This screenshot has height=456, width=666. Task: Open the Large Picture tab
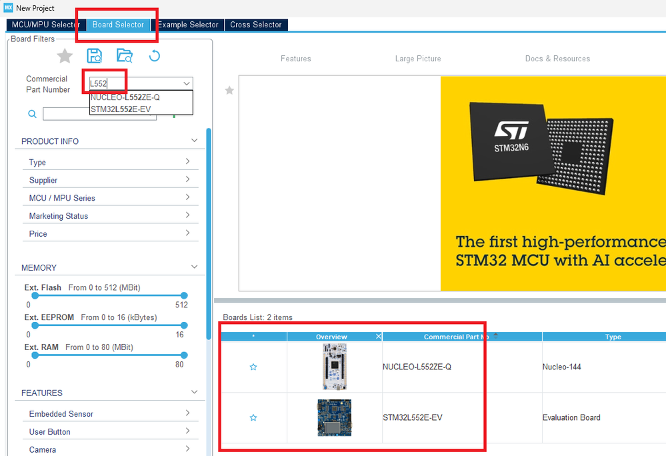[x=418, y=59]
